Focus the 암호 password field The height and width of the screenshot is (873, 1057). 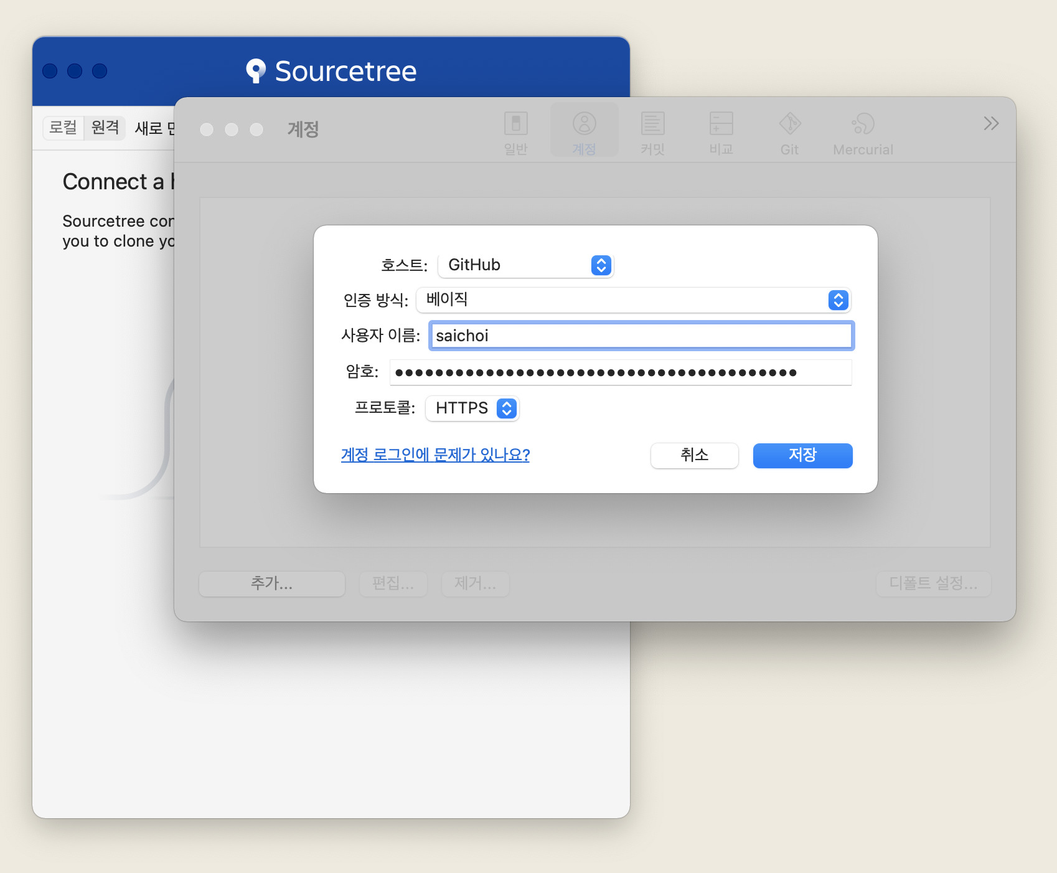coord(621,372)
